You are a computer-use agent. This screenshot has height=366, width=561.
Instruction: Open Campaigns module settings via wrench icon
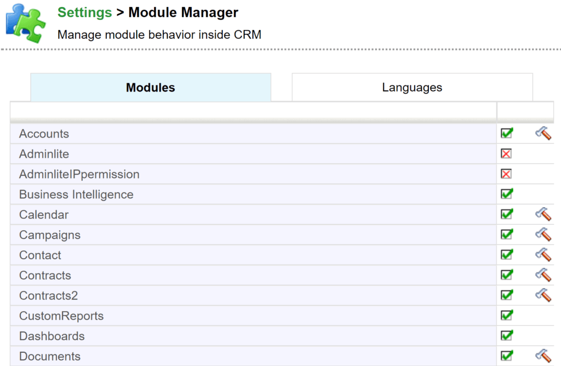(x=543, y=234)
